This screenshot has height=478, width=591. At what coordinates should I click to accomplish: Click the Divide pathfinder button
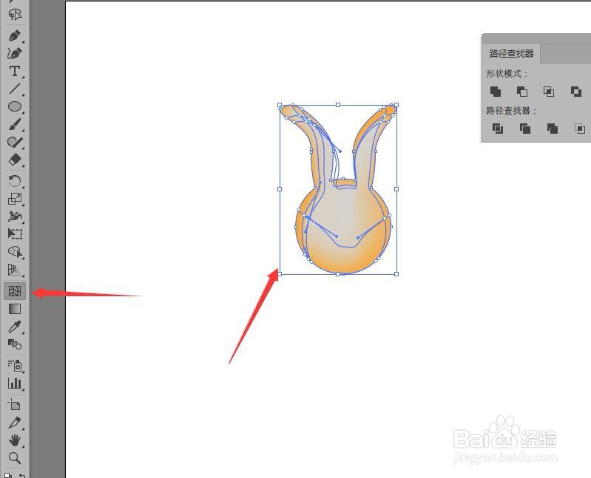tap(498, 129)
